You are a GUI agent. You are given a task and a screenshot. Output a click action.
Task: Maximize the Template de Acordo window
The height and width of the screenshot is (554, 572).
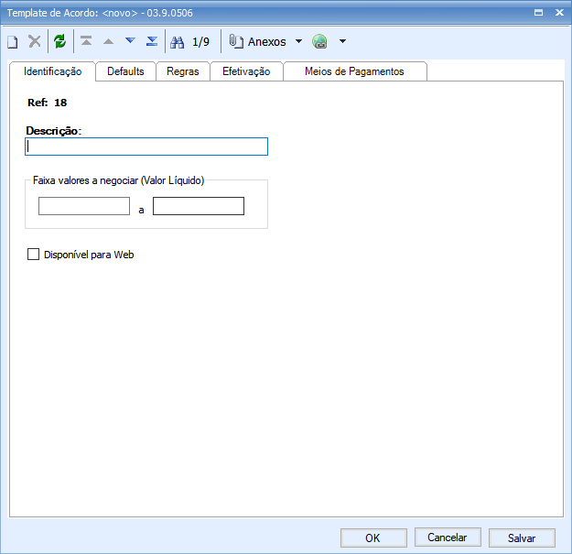pos(538,13)
